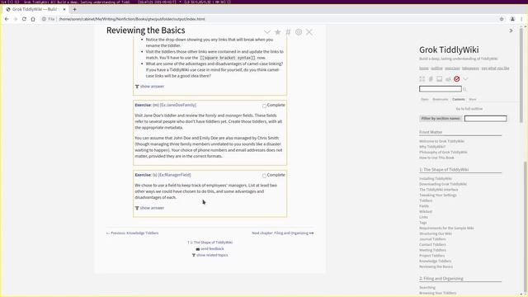
Task: Switch to the Open sidebar tab
Action: click(425, 99)
